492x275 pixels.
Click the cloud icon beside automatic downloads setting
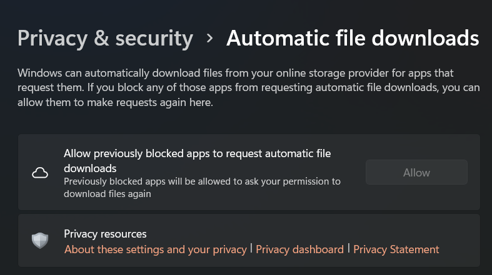pyautogui.click(x=40, y=173)
